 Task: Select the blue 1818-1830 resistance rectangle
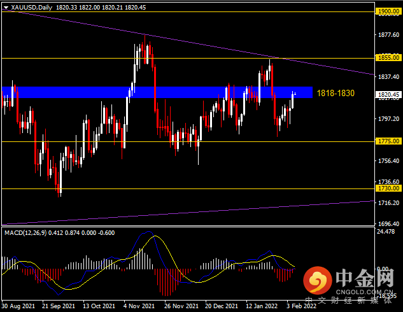157,92
